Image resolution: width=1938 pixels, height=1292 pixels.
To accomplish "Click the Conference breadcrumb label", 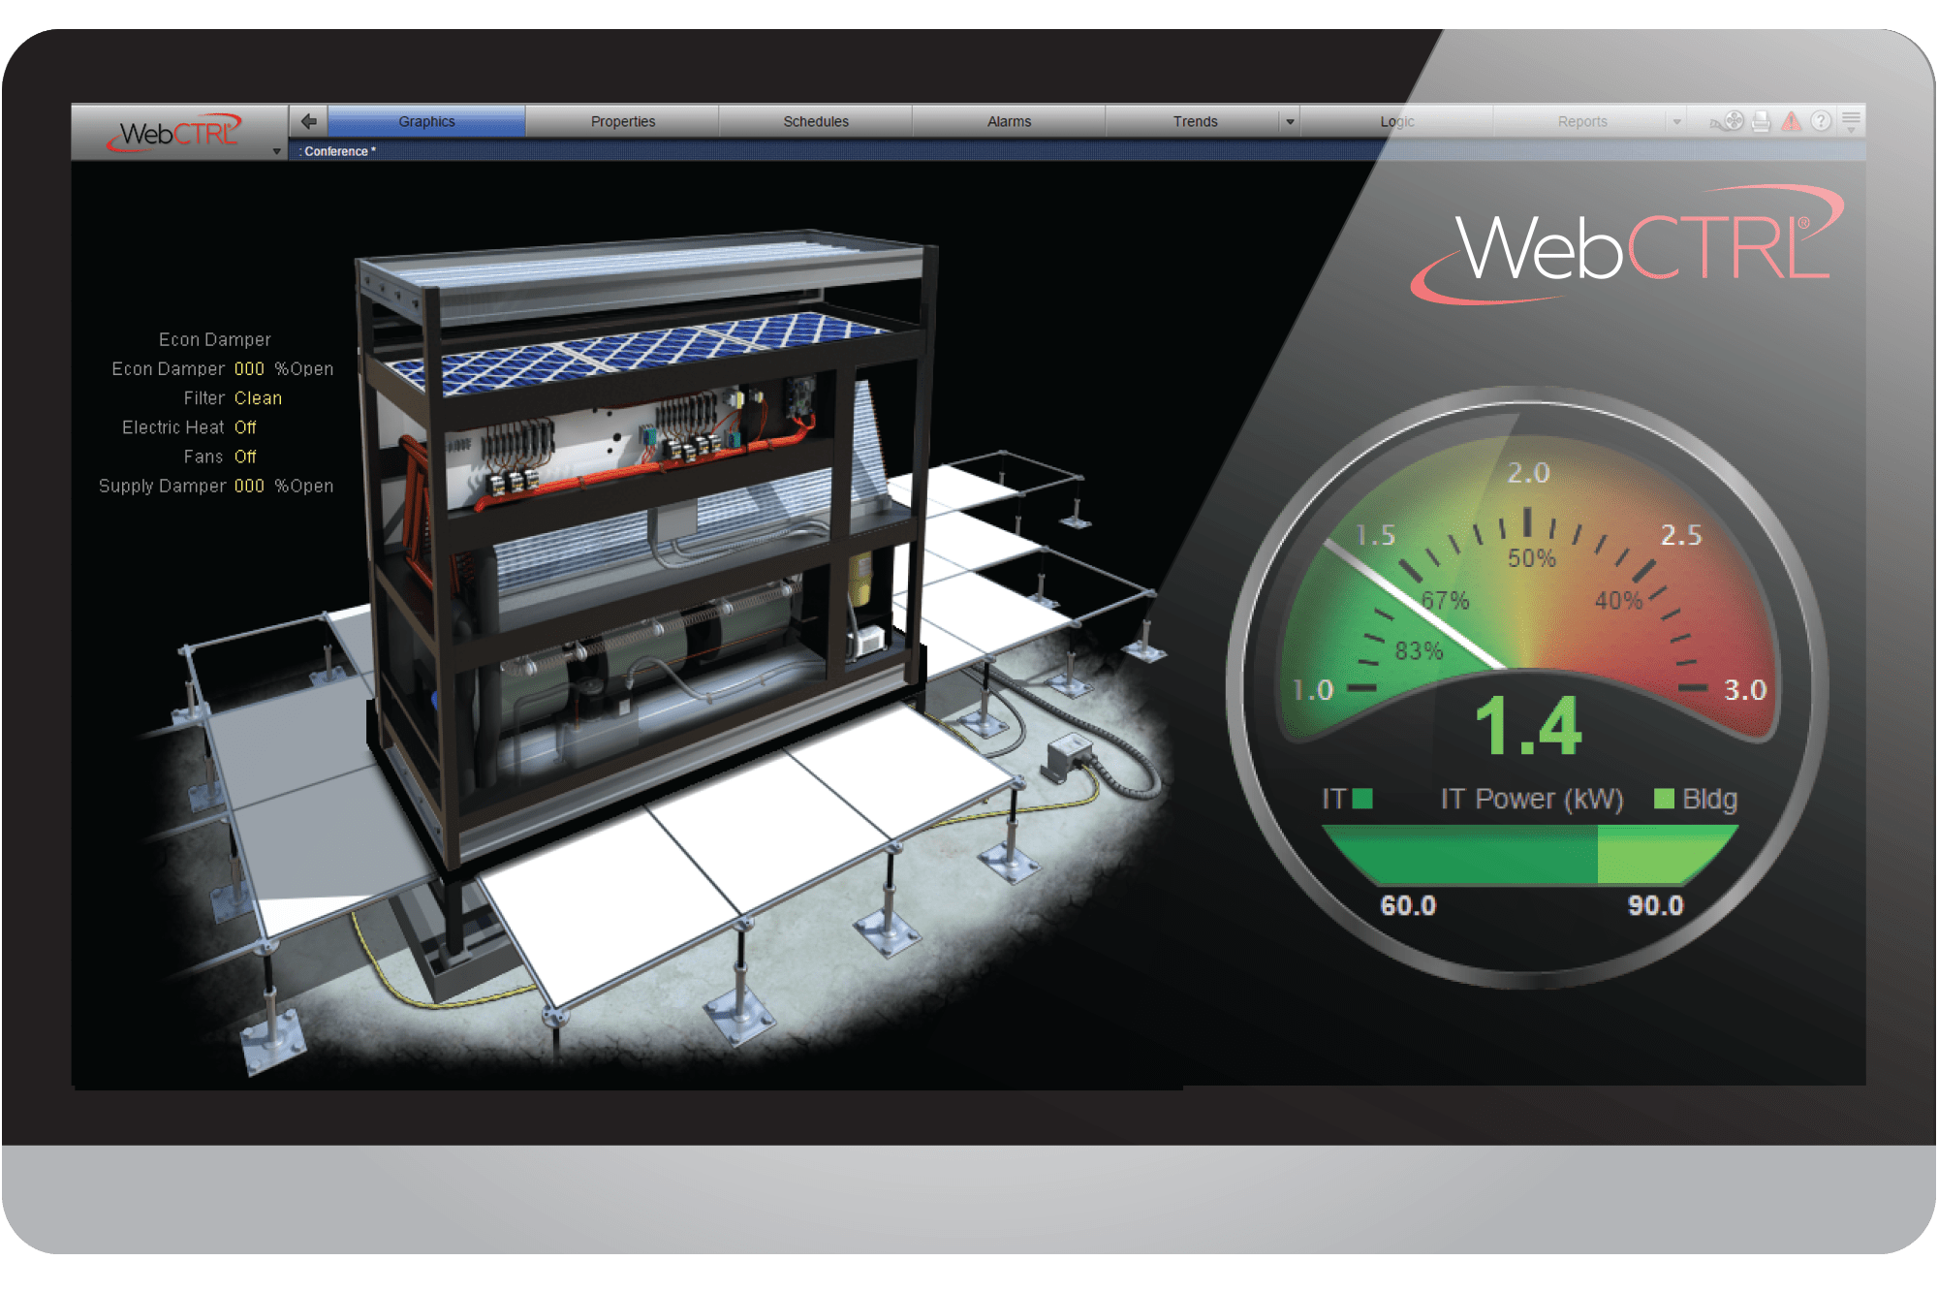I will pyautogui.click(x=336, y=151).
